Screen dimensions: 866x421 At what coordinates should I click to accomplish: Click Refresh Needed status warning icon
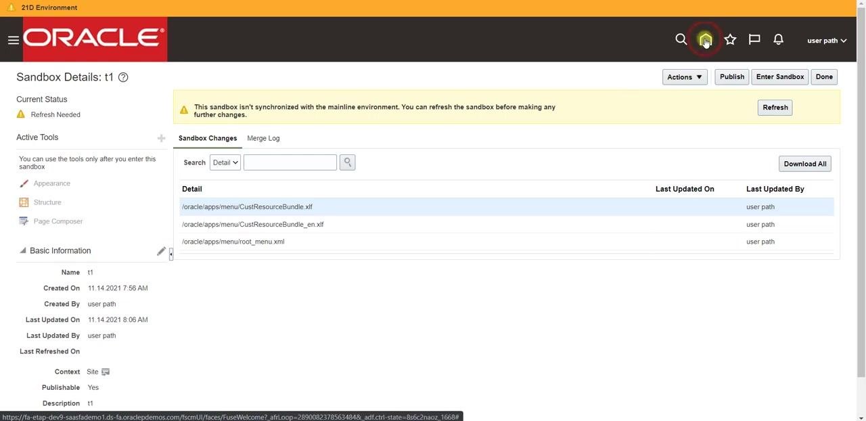click(x=21, y=114)
